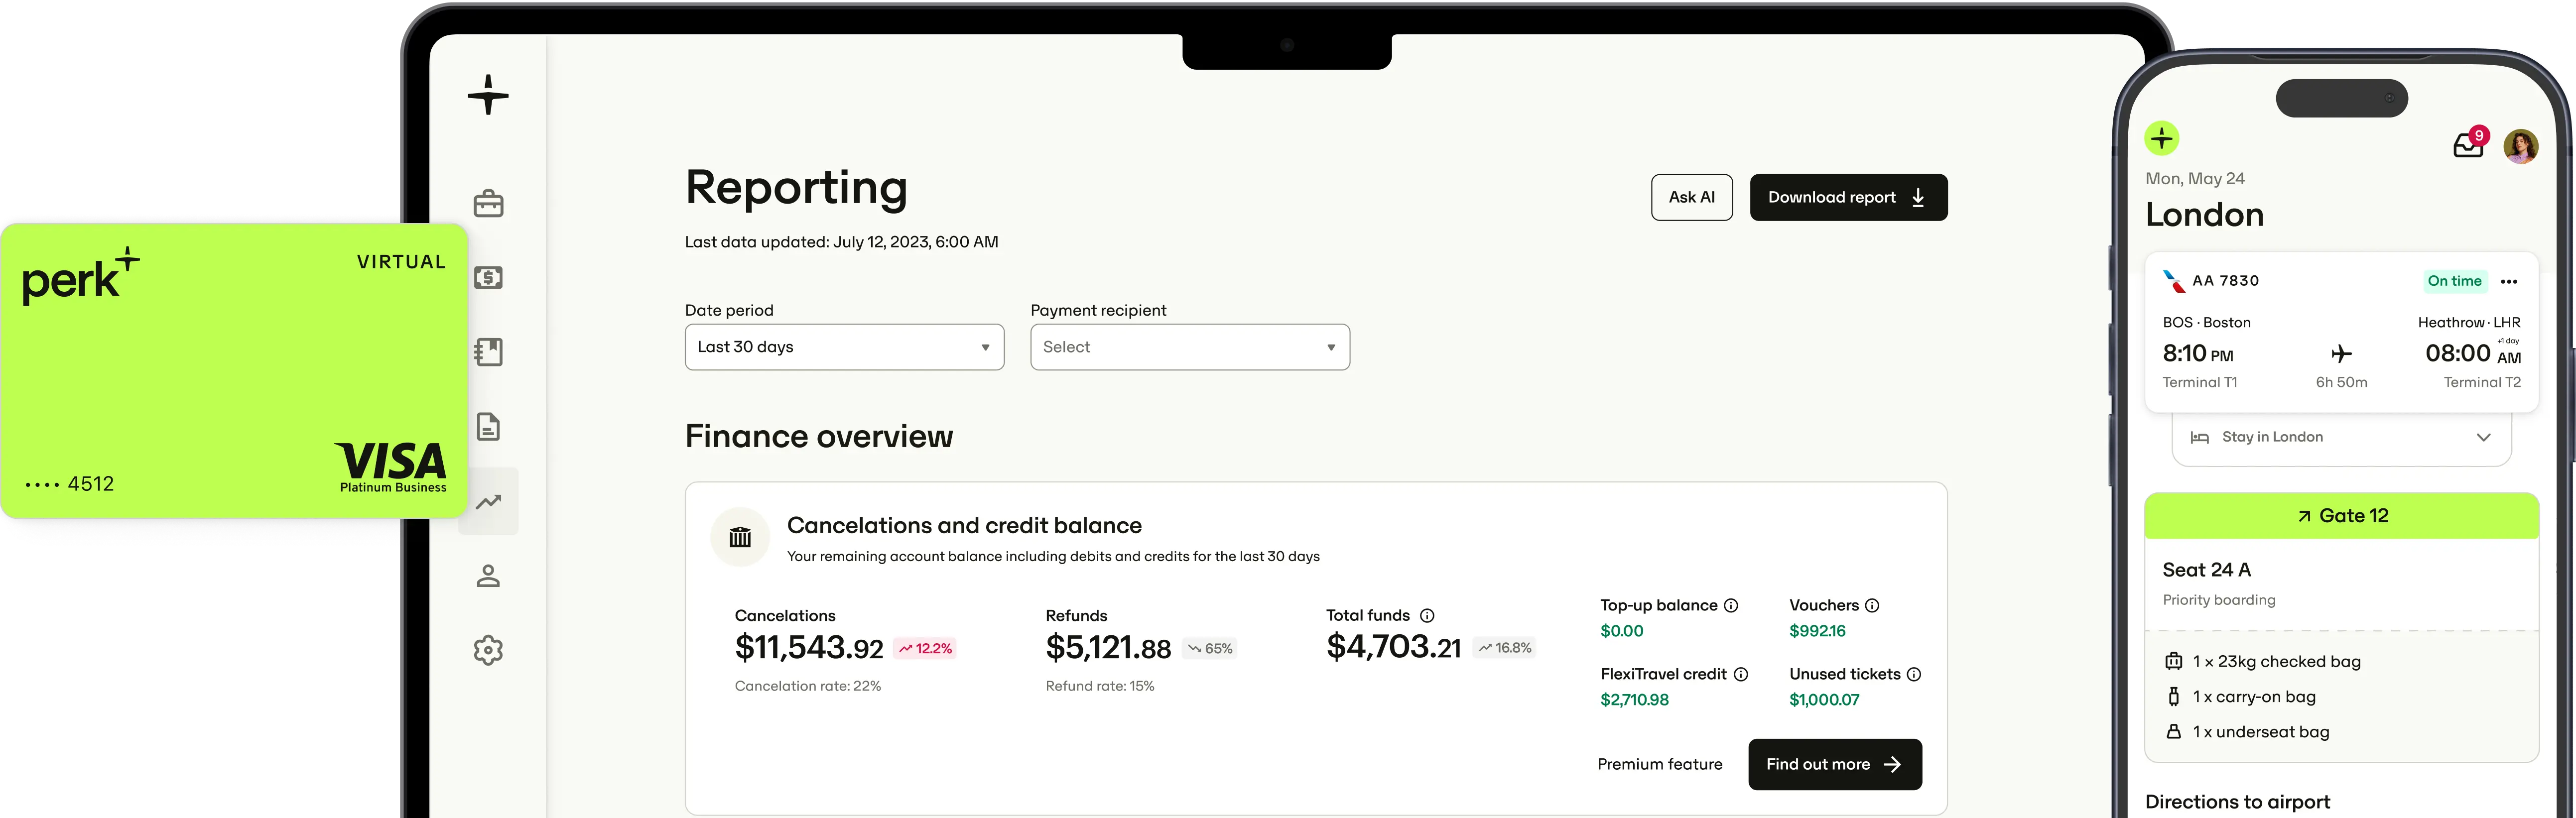Click the Ask AI button
This screenshot has height=818, width=2576.
(1692, 197)
